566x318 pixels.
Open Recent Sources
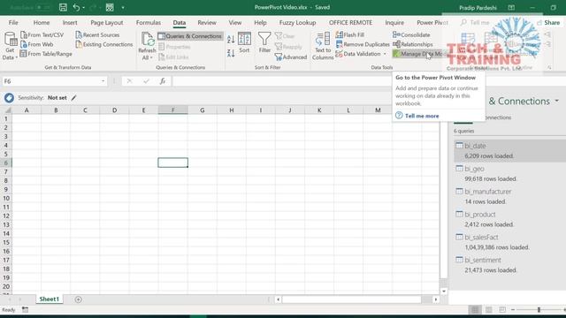click(x=97, y=35)
